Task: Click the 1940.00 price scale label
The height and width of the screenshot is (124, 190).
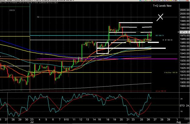Action: click(185, 57)
